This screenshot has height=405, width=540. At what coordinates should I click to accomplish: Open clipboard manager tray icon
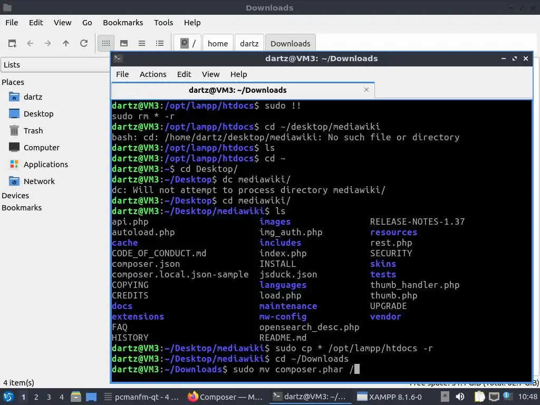point(479,397)
